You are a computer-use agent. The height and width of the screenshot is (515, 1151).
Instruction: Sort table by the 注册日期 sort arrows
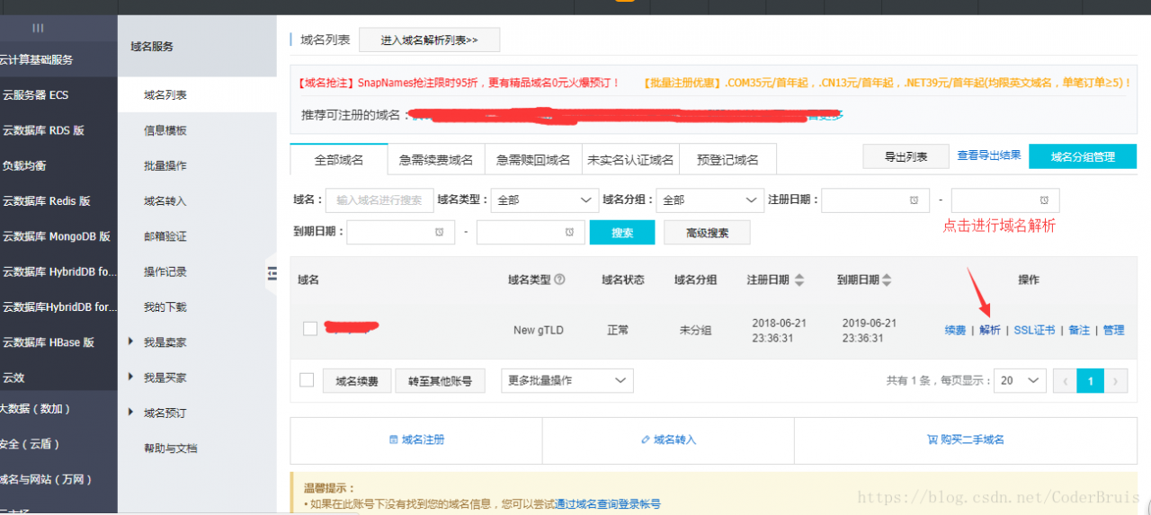tap(799, 280)
